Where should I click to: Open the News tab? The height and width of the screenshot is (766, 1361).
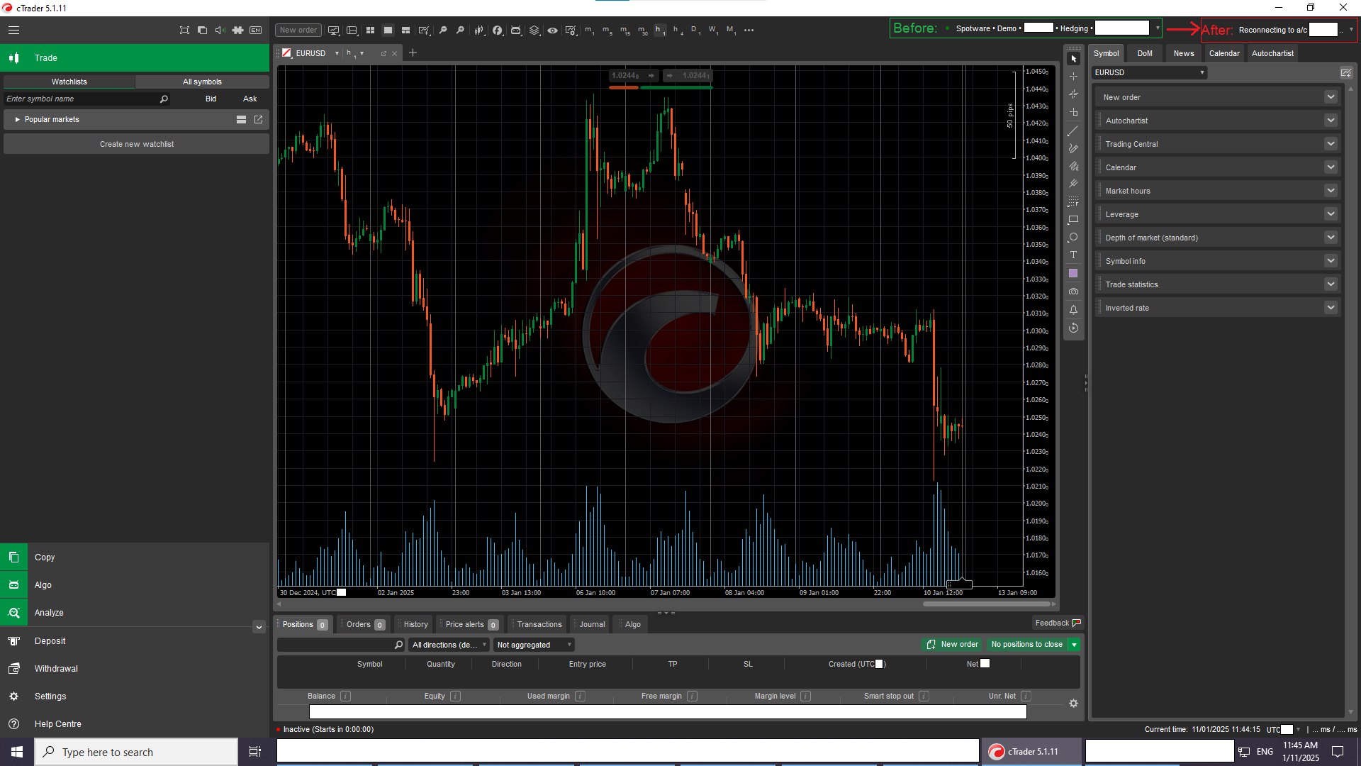(x=1184, y=53)
